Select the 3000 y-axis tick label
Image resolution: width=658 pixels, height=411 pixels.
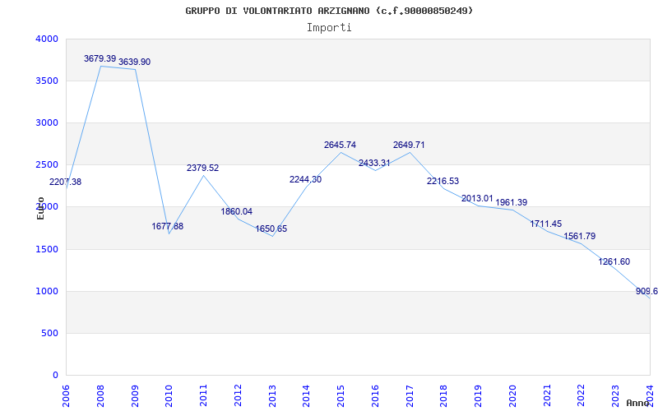(x=47, y=122)
